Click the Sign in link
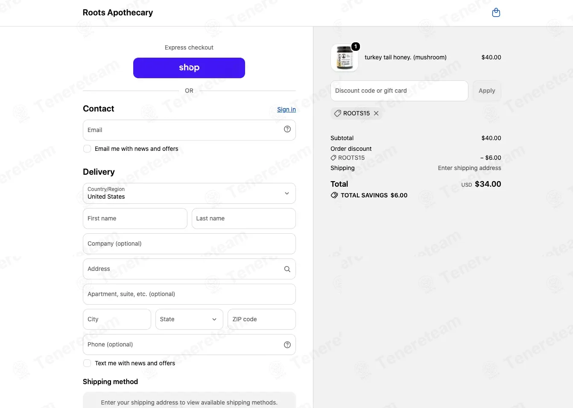 tap(286, 109)
